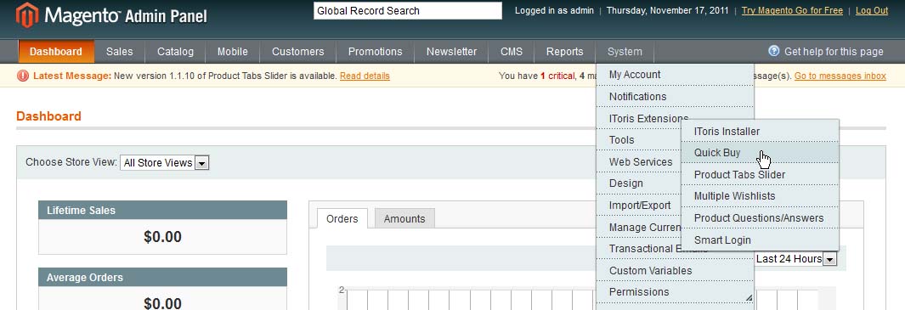Click the Dashboard page heading
Viewport: 905px width, 310px height.
point(48,116)
